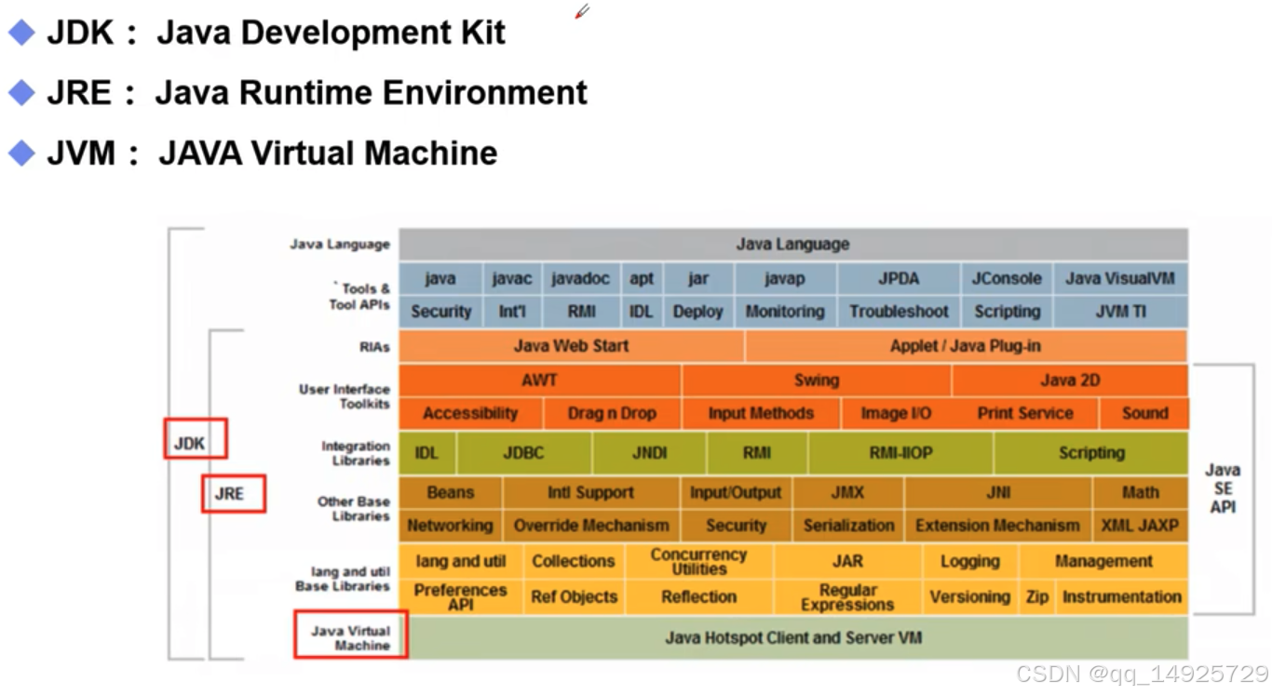Select the JConsole tool block
1272x695 pixels.
point(1007,278)
